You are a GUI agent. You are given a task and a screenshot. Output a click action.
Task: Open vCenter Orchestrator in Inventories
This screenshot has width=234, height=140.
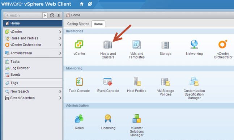coord(223,44)
